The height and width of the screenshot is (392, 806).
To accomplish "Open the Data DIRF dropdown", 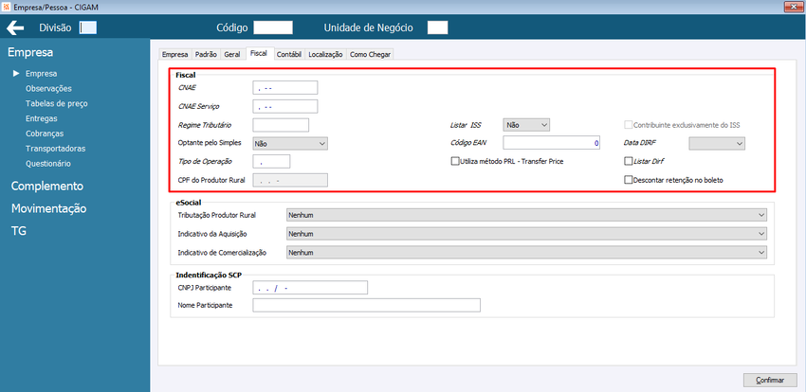I will pos(717,144).
